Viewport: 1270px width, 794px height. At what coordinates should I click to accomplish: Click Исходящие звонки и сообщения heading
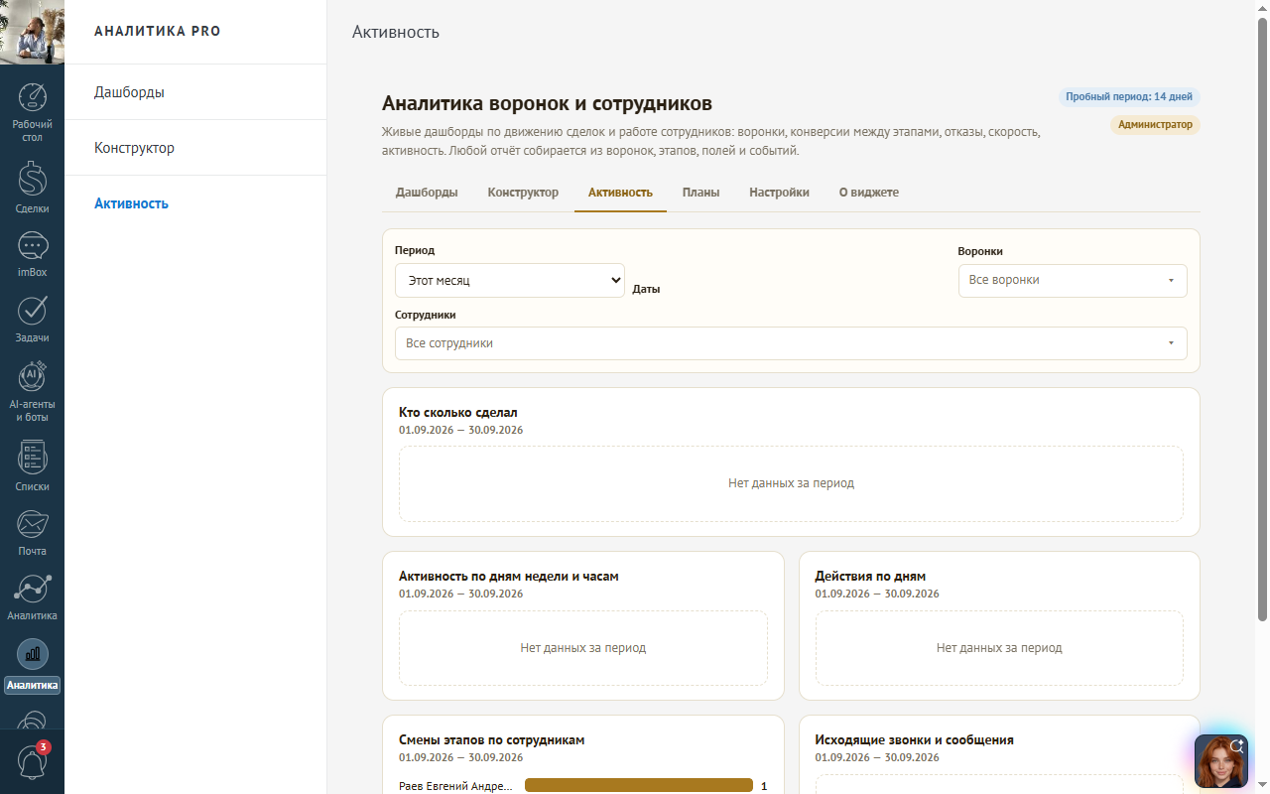point(915,739)
